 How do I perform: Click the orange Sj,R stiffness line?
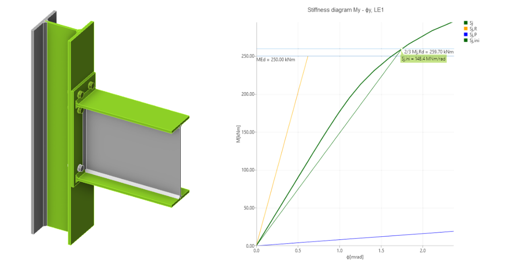(x=282, y=151)
